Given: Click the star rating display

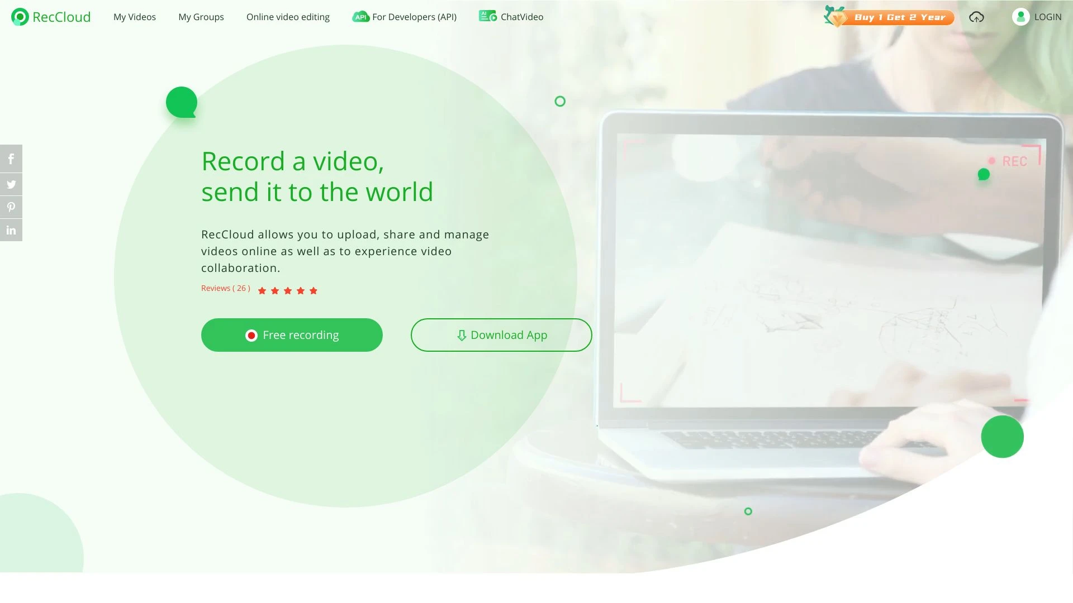Looking at the screenshot, I should 287,290.
